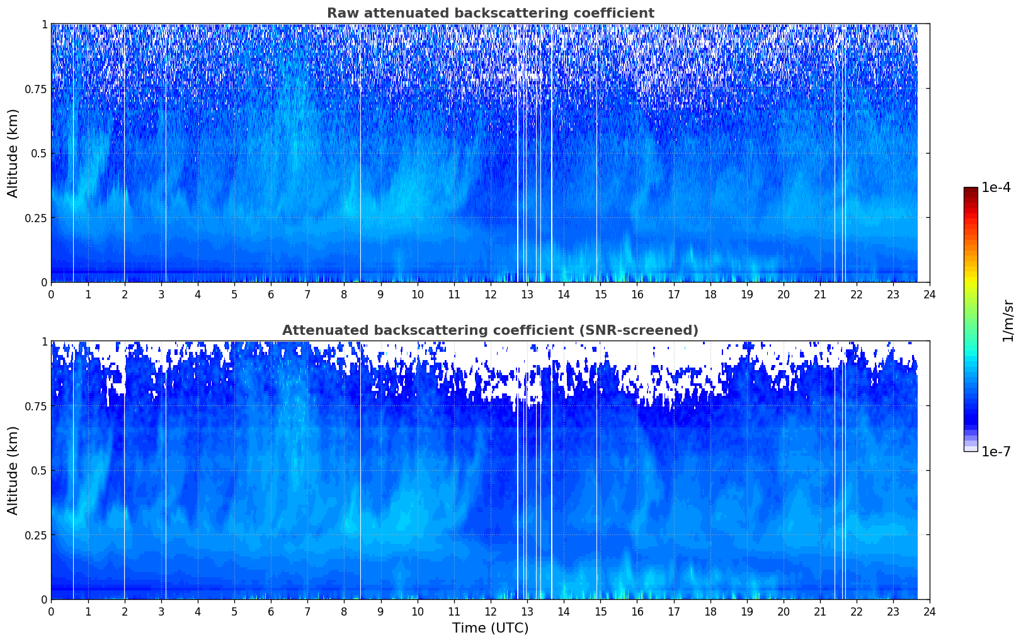Viewport: 1021px width, 642px height.
Task: Click the 'Altitude (km)' label of the SNR-screened plot
Action: pyautogui.click(x=13, y=470)
